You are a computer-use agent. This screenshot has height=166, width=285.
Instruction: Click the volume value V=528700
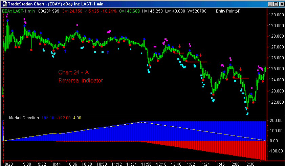click(197, 11)
